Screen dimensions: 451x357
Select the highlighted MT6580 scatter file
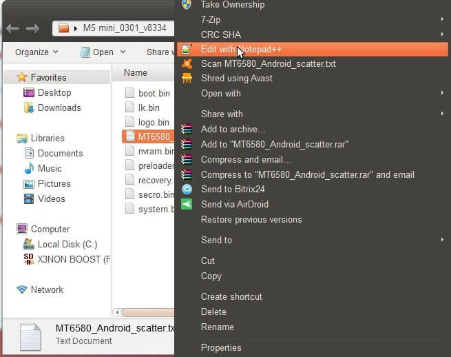(x=148, y=136)
